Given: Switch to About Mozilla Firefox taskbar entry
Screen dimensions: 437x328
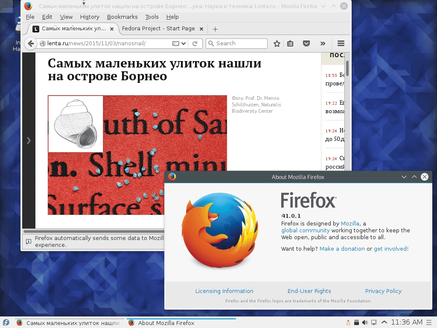Looking at the screenshot, I should 181,323.
